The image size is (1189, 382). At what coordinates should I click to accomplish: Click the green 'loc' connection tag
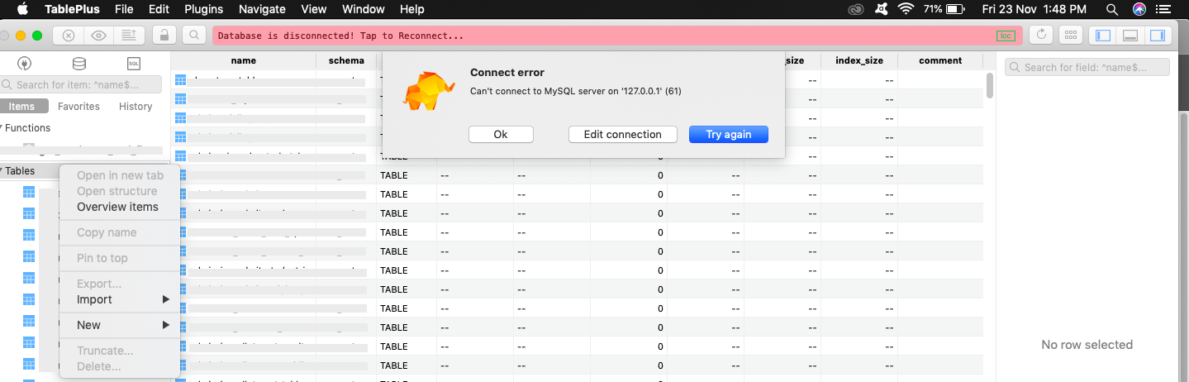point(1006,36)
